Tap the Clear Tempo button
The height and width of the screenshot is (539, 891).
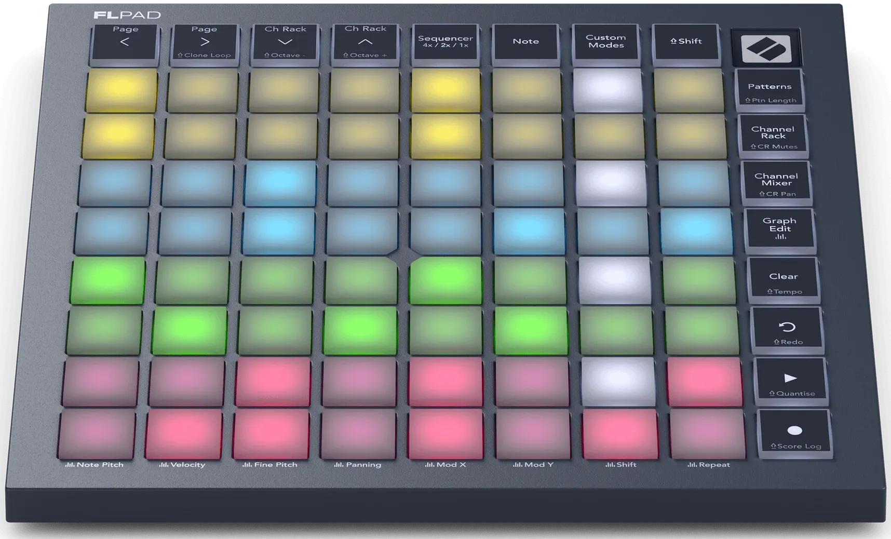pyautogui.click(x=784, y=280)
